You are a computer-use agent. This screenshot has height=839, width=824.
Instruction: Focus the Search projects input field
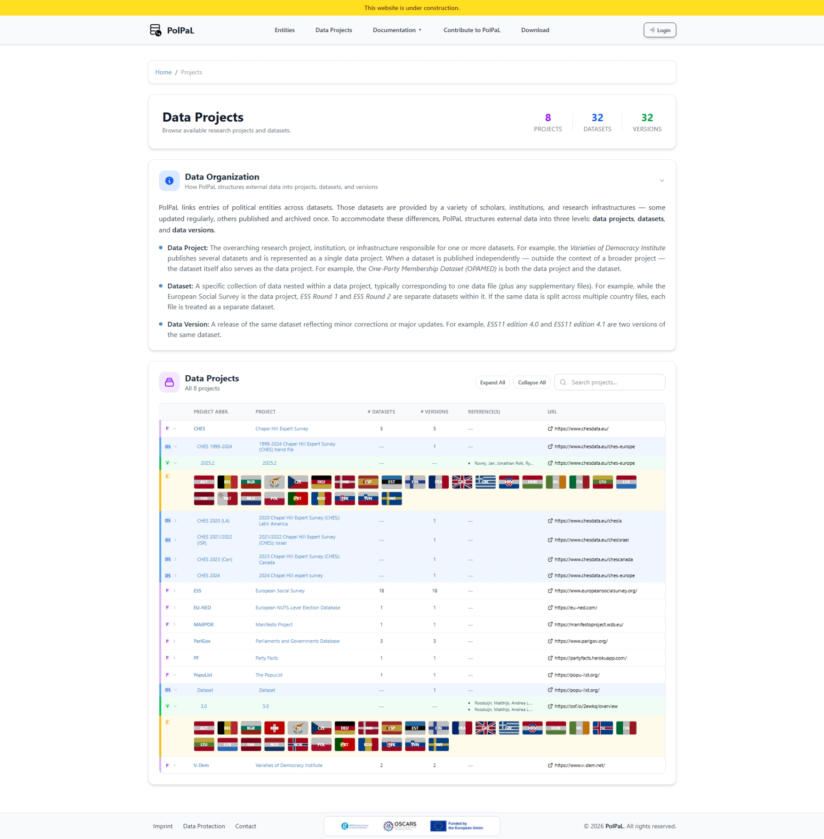(x=610, y=382)
